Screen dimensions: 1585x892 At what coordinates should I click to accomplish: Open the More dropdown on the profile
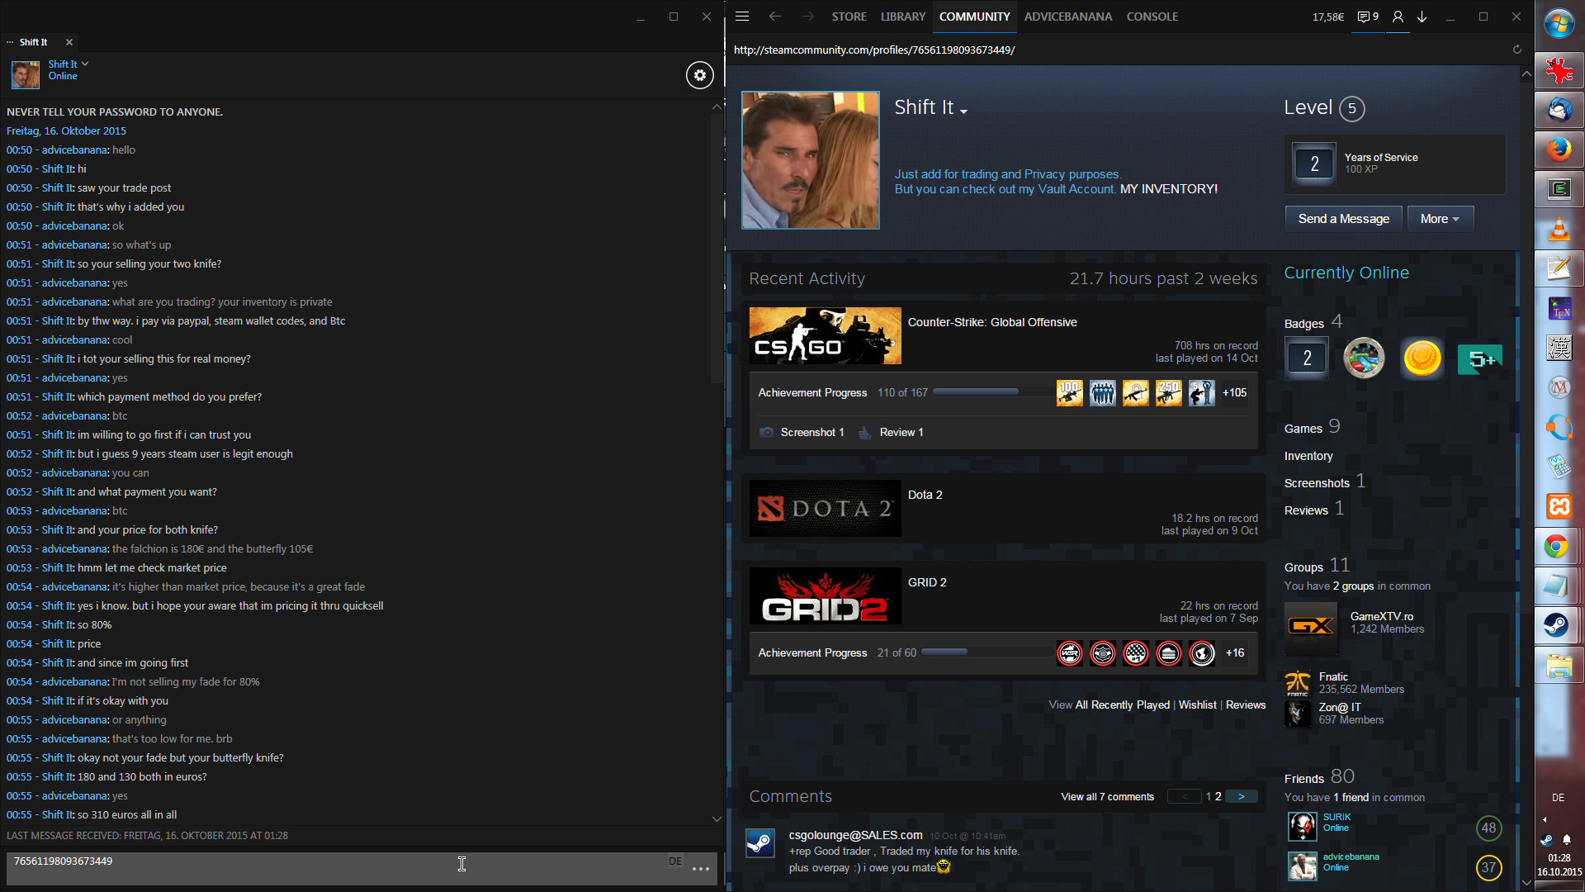[1440, 219]
